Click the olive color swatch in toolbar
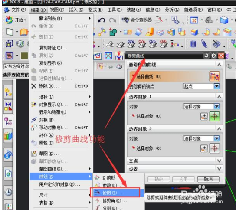The height and width of the screenshot is (210, 236). (24, 56)
